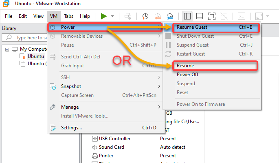The image size is (279, 163).
Task: Click the VMware Workstation logo icon
Action: click(x=6, y=4)
